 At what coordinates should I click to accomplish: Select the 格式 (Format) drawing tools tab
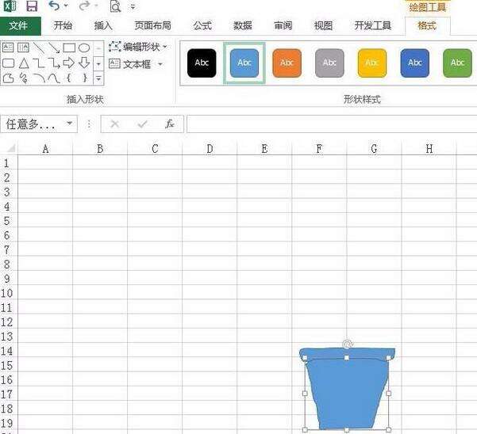click(x=427, y=26)
